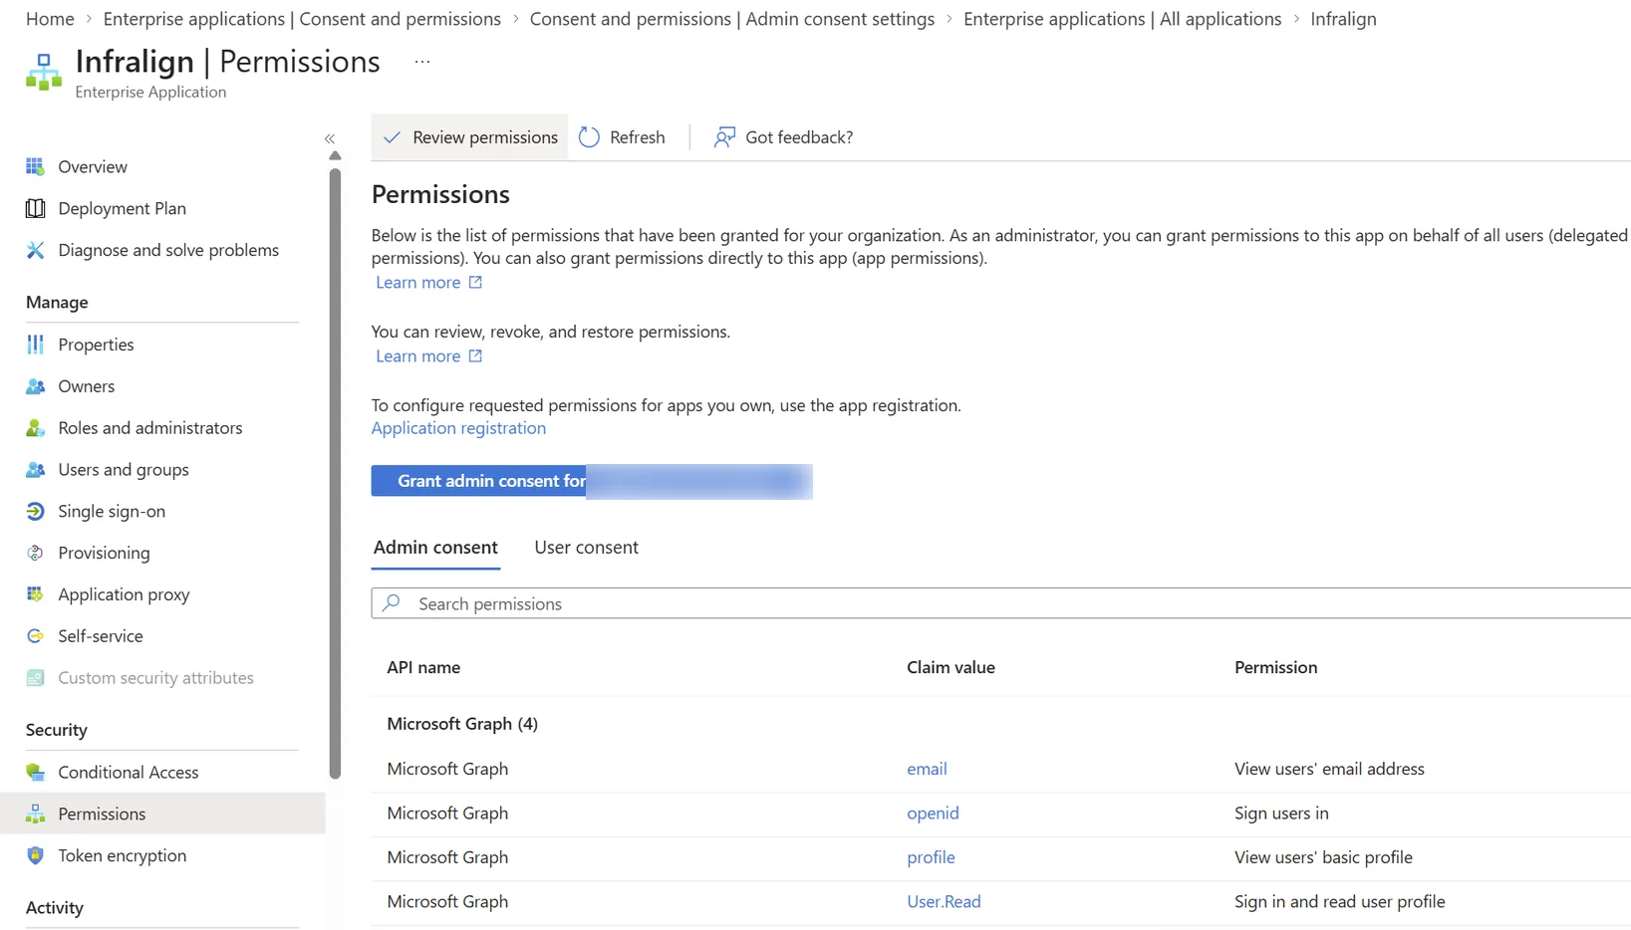Click the Owners people icon
Image resolution: width=1631 pixels, height=930 pixels.
(36, 386)
